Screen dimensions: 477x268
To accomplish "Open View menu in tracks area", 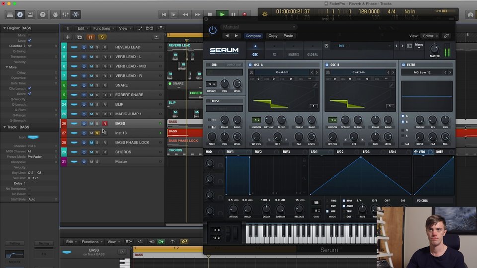I will click(x=125, y=28).
